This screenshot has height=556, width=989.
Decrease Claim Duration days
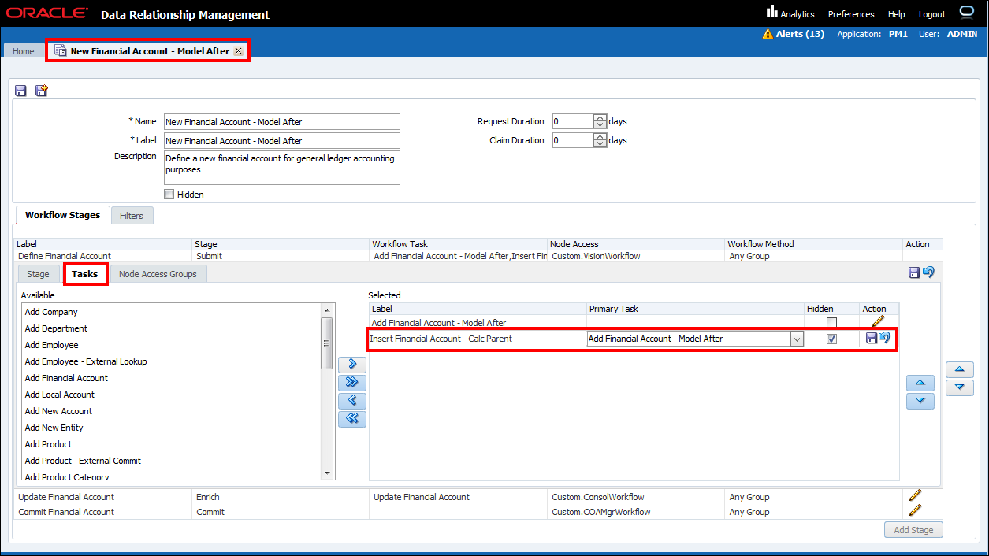point(600,144)
